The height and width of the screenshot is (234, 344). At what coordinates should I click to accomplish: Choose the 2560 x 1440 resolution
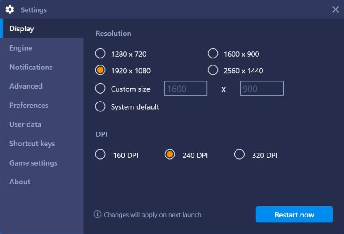213,70
